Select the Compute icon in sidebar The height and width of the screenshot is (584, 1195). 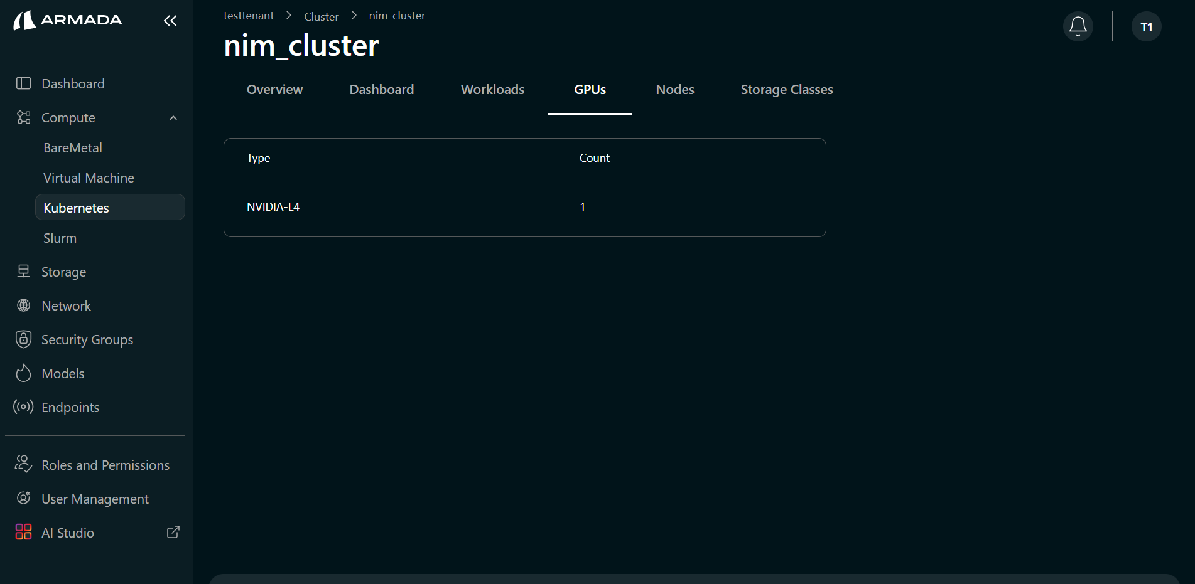click(24, 117)
